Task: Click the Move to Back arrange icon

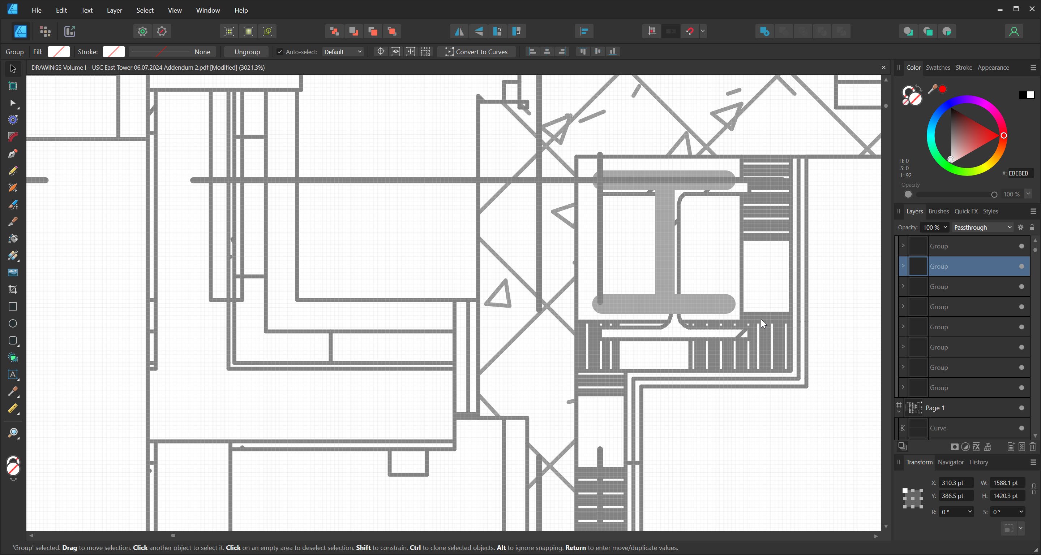Action: [x=334, y=31]
